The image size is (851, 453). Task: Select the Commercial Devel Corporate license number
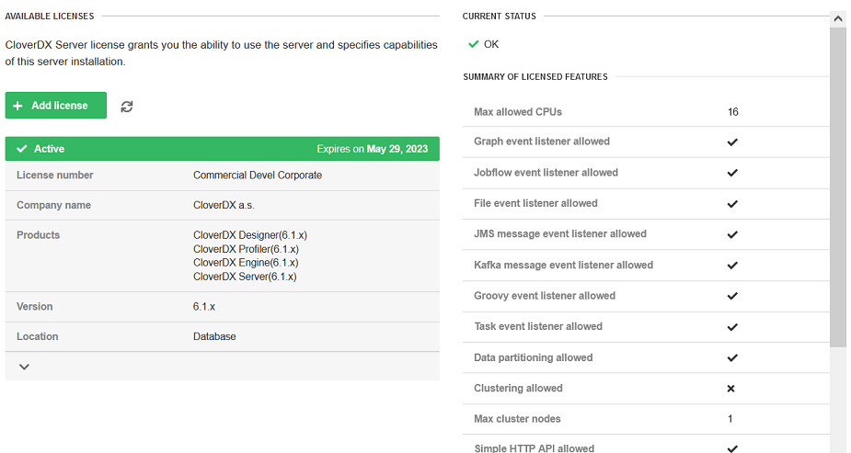258,176
